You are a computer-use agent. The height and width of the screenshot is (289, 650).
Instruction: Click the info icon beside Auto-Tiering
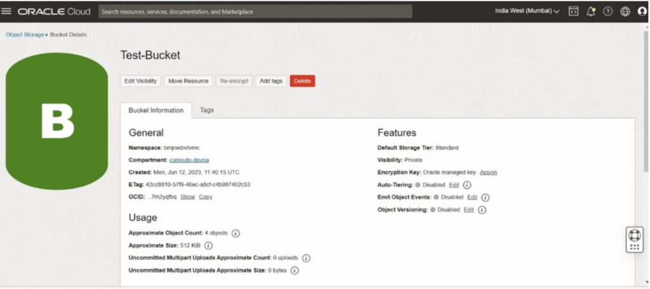pyautogui.click(x=467, y=185)
